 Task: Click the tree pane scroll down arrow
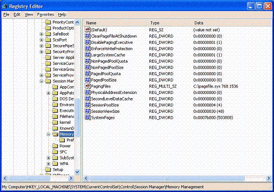click(x=77, y=172)
